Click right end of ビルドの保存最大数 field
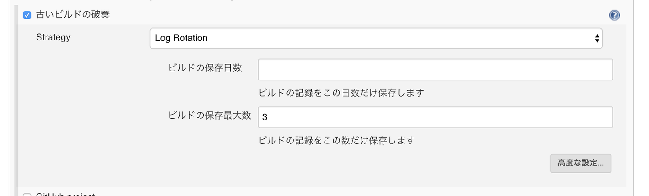 pos(604,117)
